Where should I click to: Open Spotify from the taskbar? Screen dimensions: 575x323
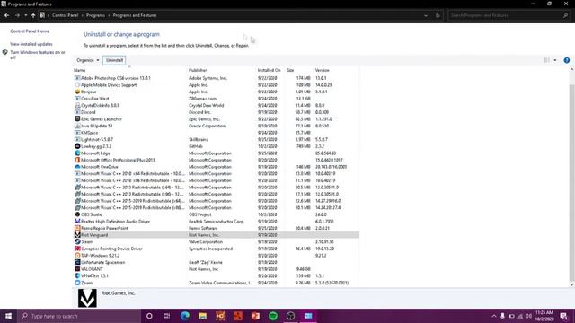[x=273, y=316]
